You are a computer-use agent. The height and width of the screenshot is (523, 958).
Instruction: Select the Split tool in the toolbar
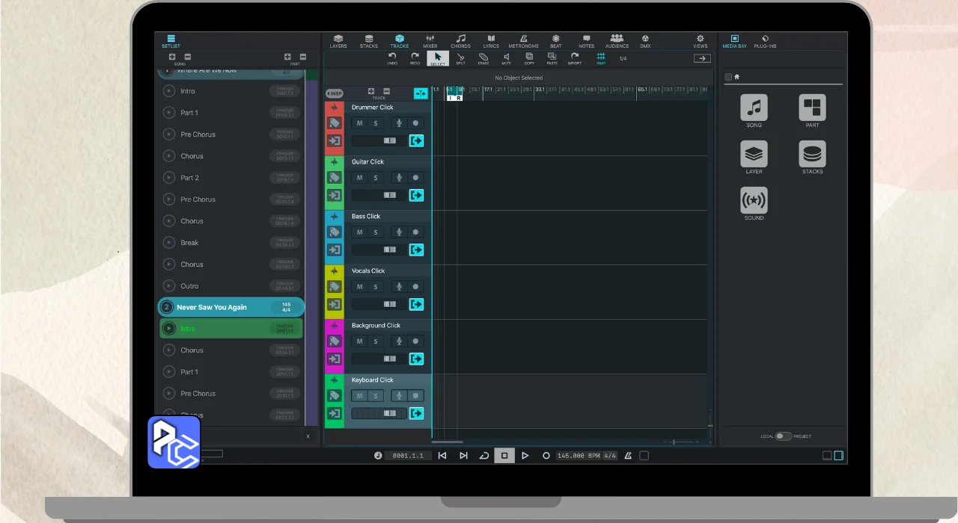(x=460, y=58)
